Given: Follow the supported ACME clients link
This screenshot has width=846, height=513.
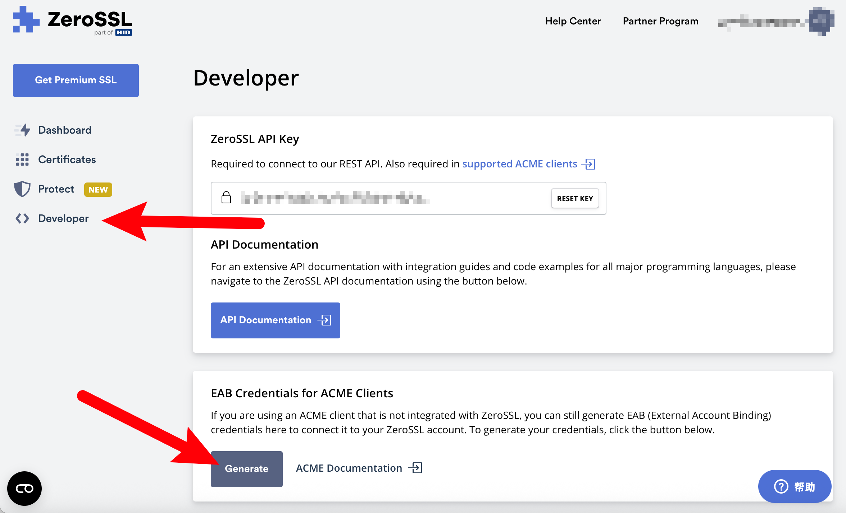Looking at the screenshot, I should coord(519,164).
